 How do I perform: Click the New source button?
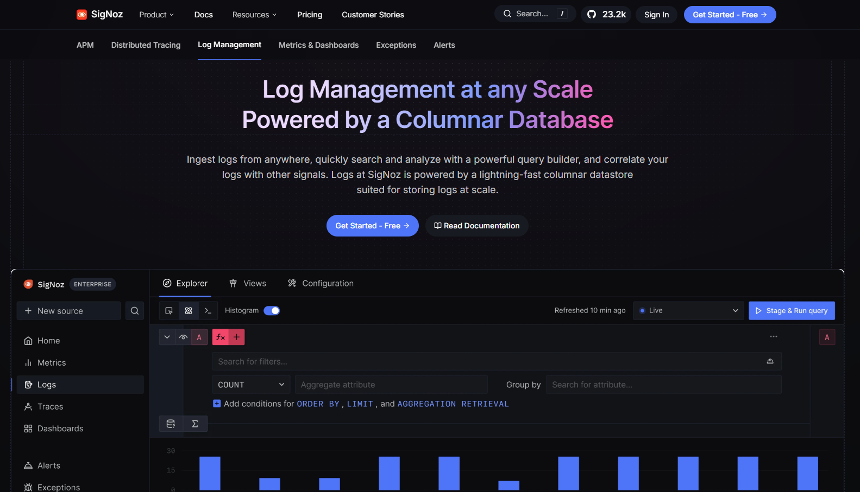[69, 311]
